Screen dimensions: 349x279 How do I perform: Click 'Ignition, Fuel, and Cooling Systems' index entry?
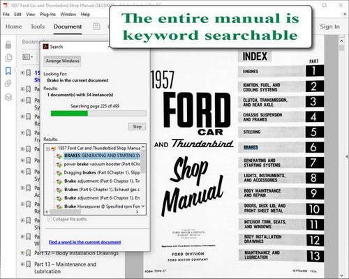coord(281,87)
